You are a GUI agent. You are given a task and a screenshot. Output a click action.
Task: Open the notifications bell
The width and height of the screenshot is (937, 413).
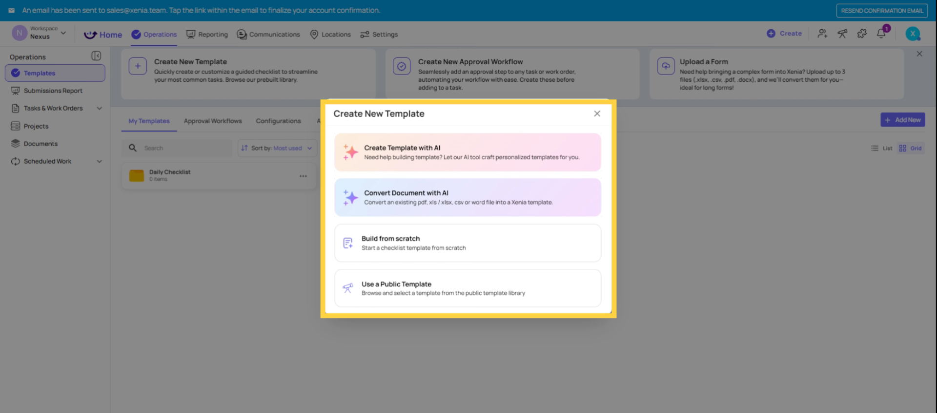click(x=881, y=34)
